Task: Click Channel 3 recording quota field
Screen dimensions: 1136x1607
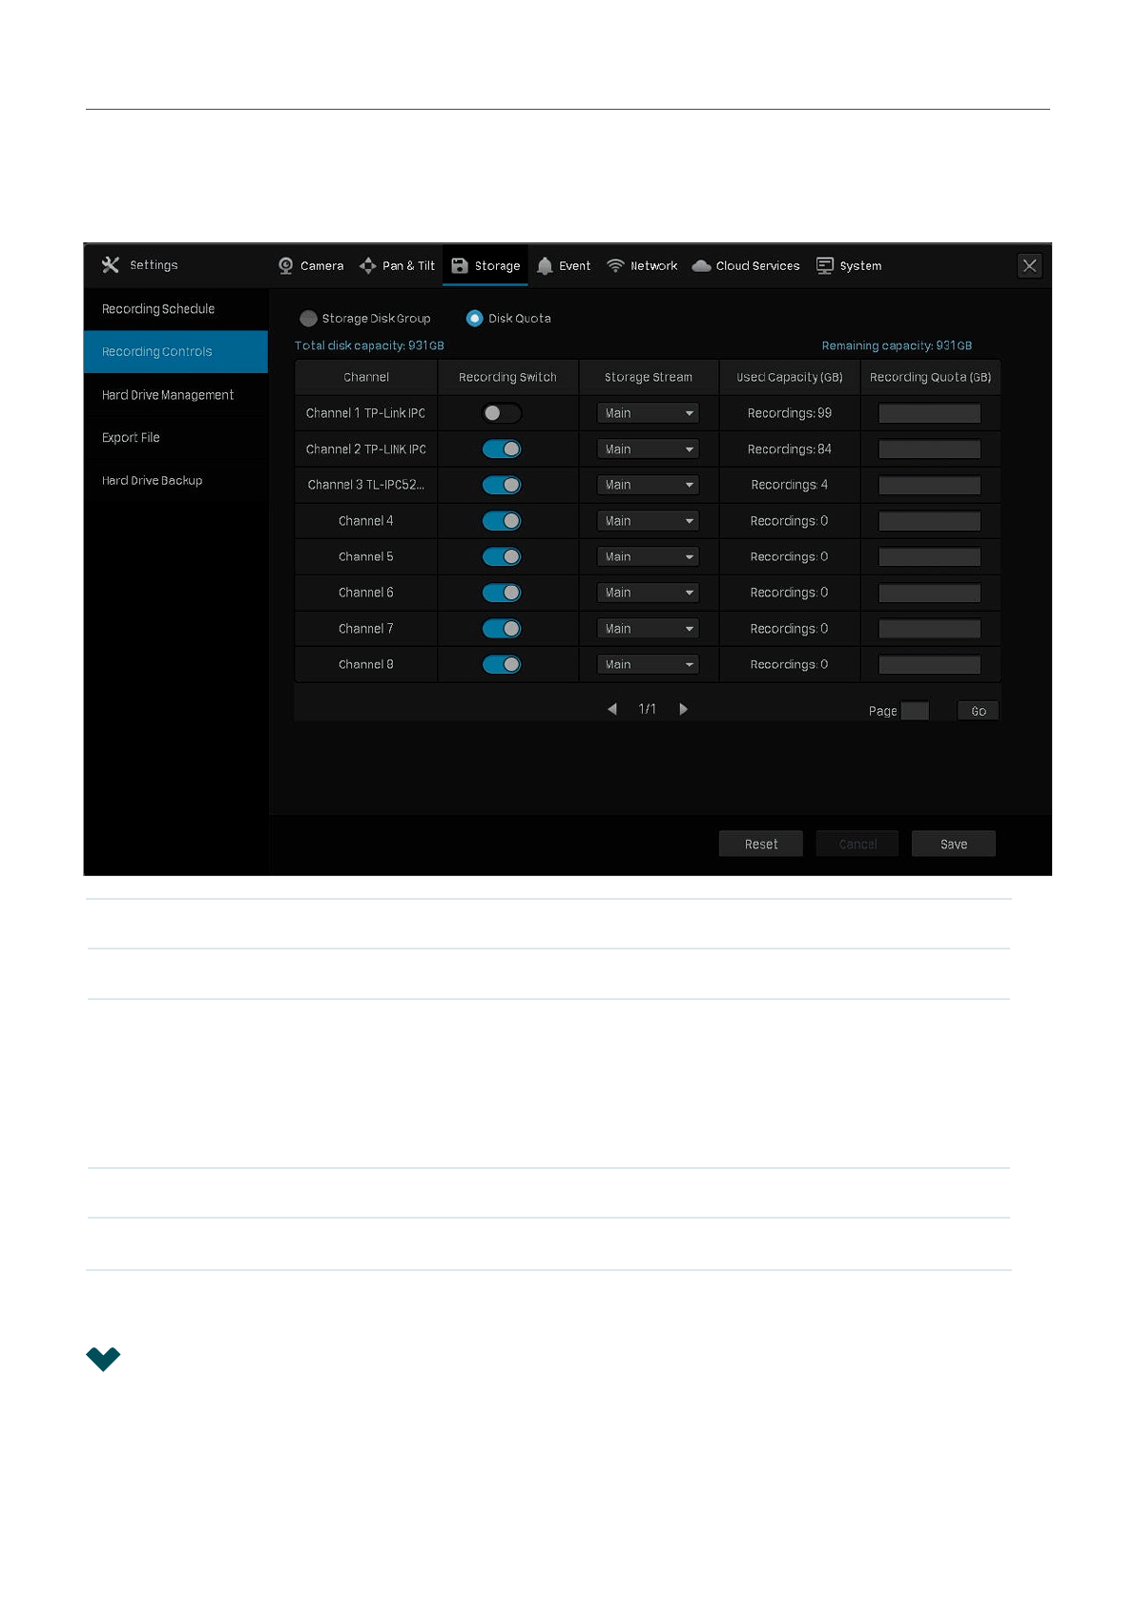Action: pos(929,486)
